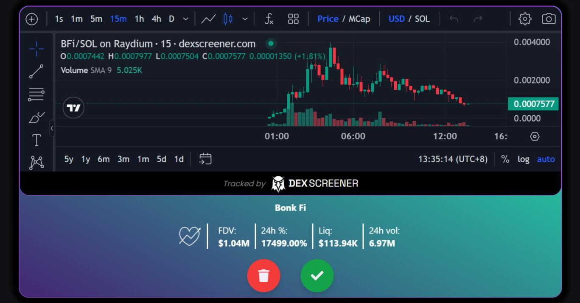Set range to 3m
This screenshot has height=303, width=580.
[x=123, y=159]
